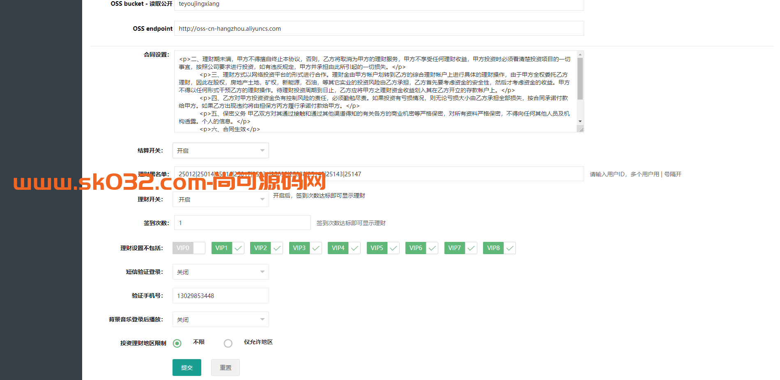Screen dimensions: 780x380
Task: Open the 结算开关 dropdown
Action: pyautogui.click(x=221, y=150)
